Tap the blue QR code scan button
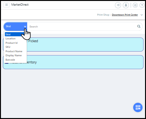 (138, 107)
